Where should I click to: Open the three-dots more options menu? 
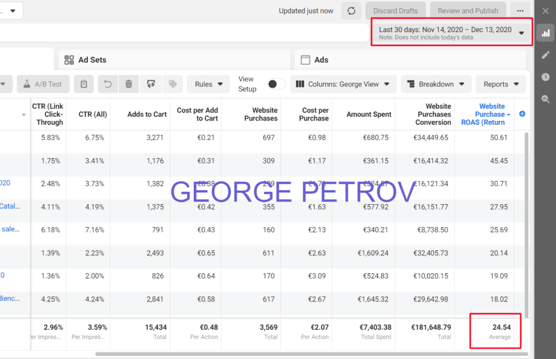tap(520, 11)
